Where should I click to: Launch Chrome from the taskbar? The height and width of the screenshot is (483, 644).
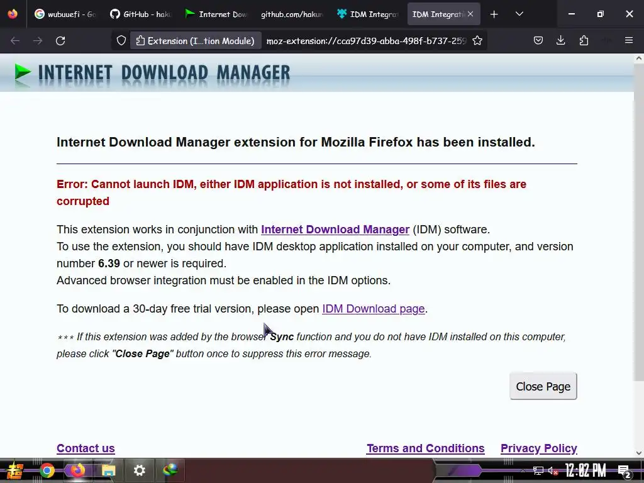tap(47, 470)
